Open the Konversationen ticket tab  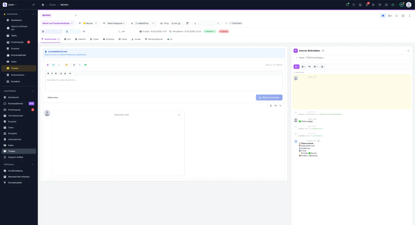(x=154, y=39)
